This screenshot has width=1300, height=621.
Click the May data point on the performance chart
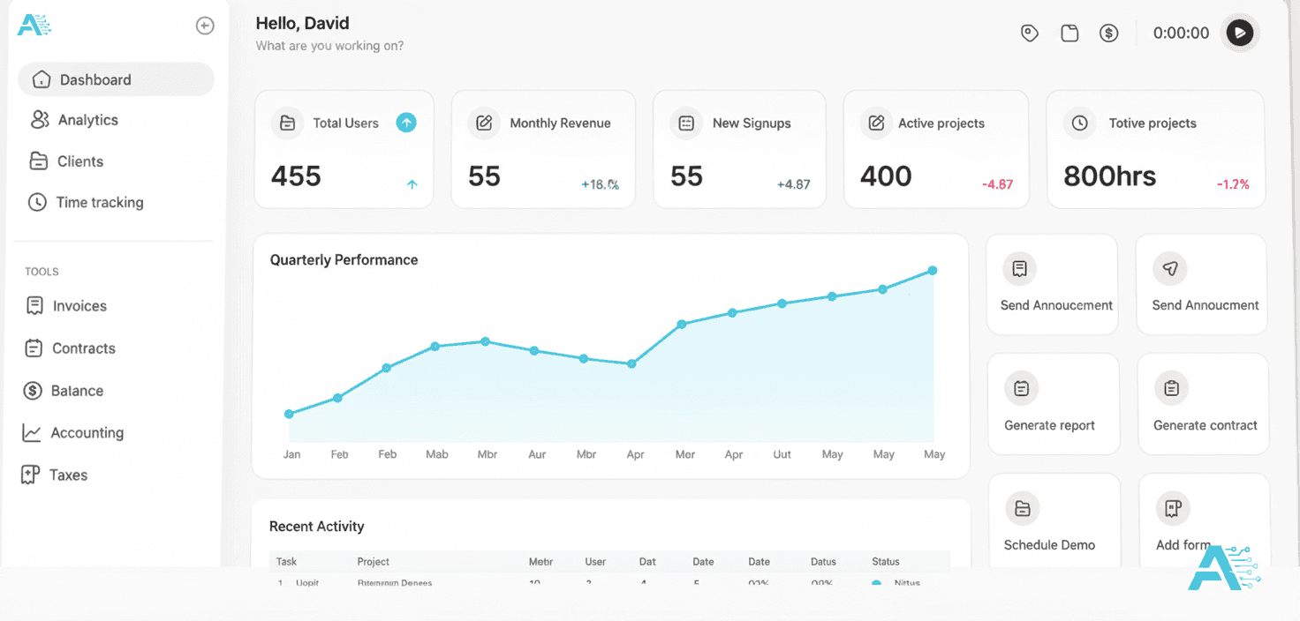point(933,271)
